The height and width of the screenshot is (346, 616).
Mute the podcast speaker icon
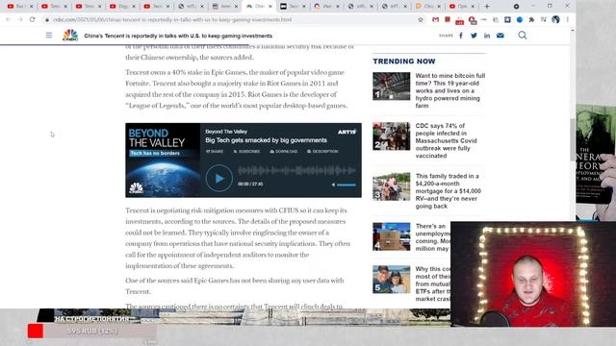(x=333, y=185)
